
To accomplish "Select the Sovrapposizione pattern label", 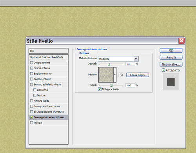I will (x=49, y=117).
